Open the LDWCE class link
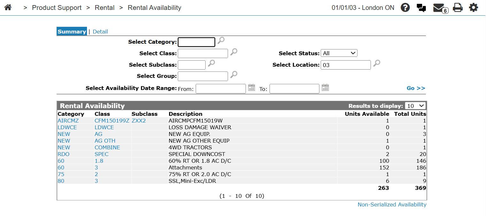The width and height of the screenshot is (486, 216). (x=104, y=127)
